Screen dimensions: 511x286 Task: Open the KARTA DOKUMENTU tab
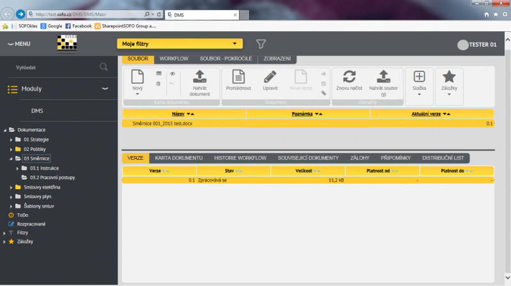[x=179, y=157]
